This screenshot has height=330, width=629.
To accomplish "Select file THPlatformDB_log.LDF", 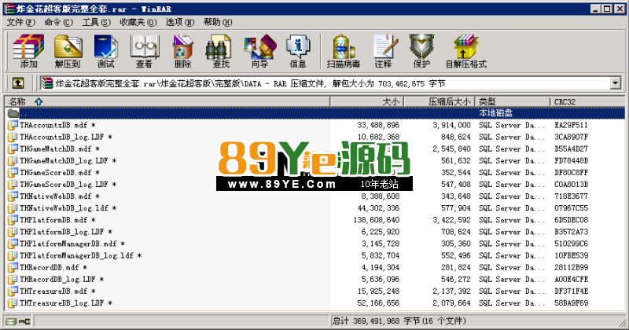I will (x=66, y=232).
